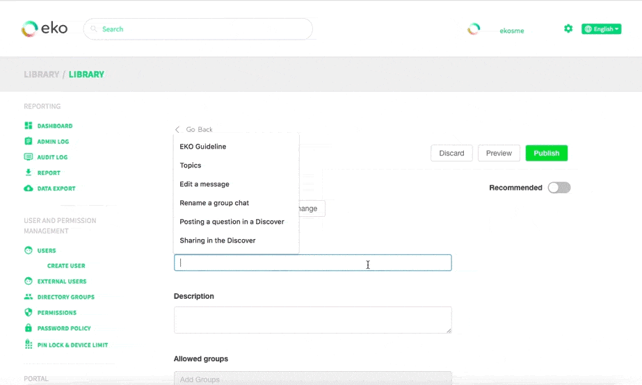Go back using the chevron arrow
The width and height of the screenshot is (642, 385).
177,130
